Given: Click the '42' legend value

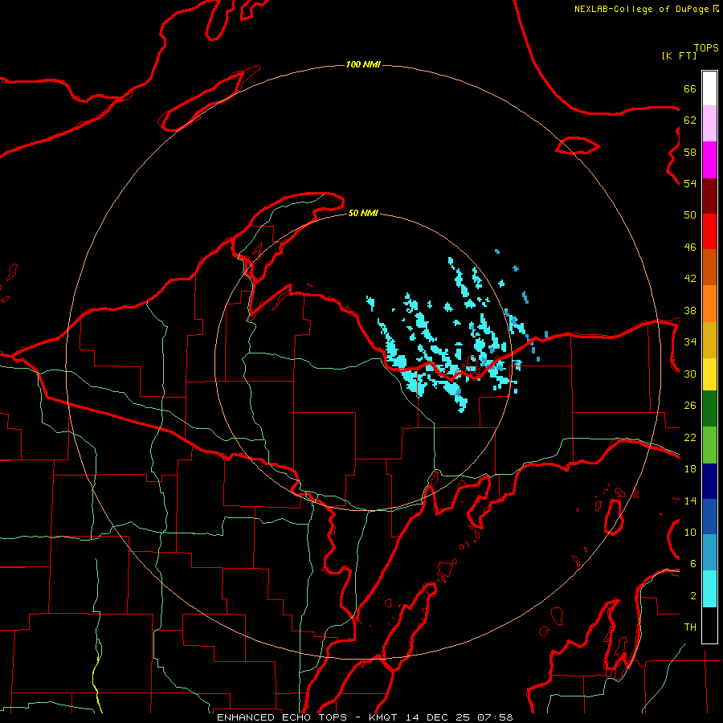Looking at the screenshot, I should tap(690, 279).
